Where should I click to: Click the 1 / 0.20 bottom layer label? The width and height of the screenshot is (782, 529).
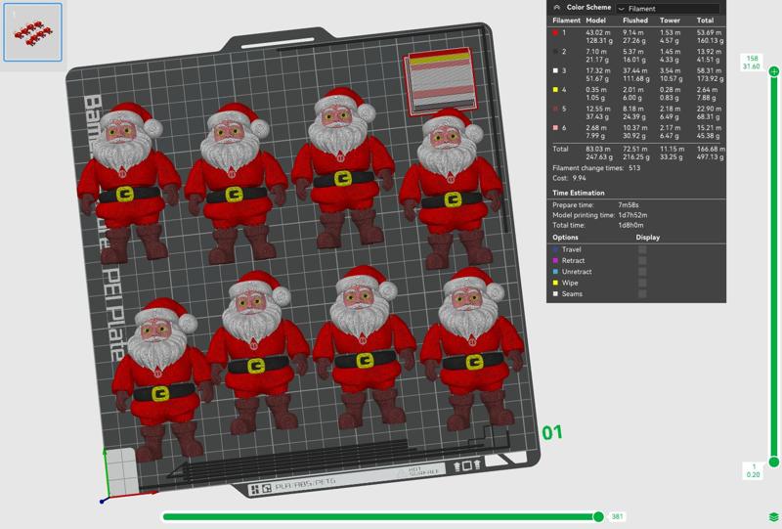coord(753,470)
